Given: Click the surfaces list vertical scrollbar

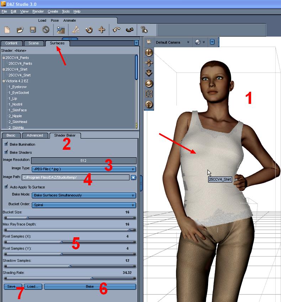Looking at the screenshot, I should (136, 91).
